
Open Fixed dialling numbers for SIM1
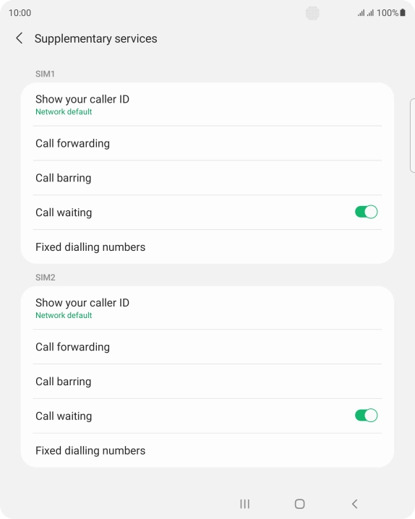click(x=208, y=247)
